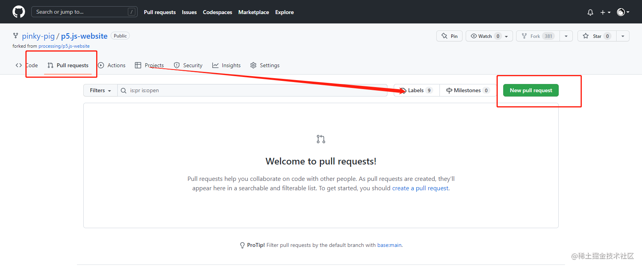
Task: Fork the repository
Action: tap(538, 36)
